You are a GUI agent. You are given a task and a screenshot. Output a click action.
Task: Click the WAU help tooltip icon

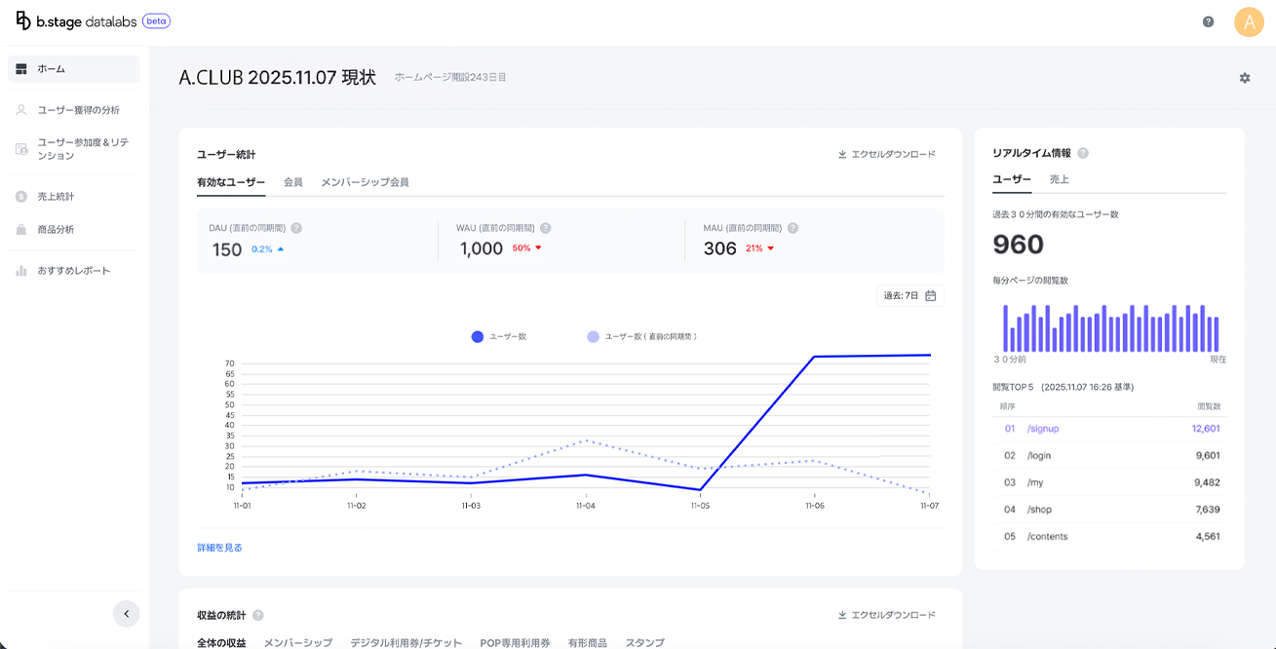pos(546,228)
